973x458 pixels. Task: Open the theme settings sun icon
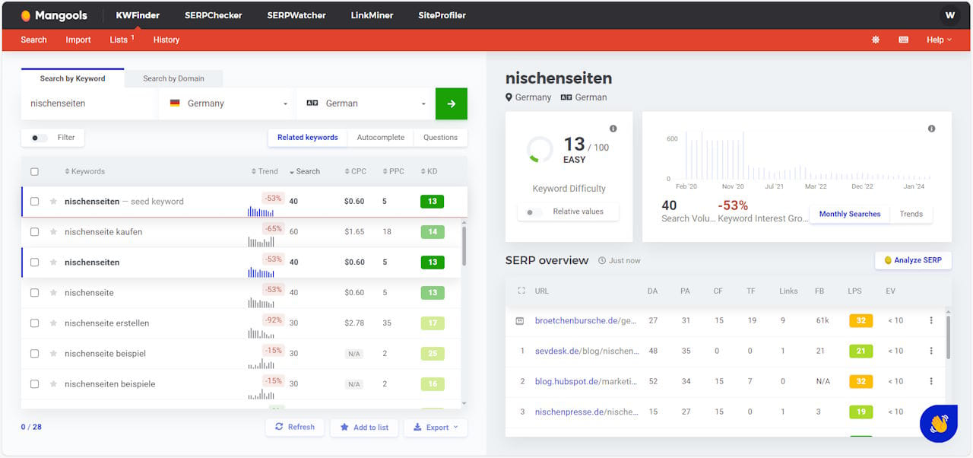tap(876, 40)
